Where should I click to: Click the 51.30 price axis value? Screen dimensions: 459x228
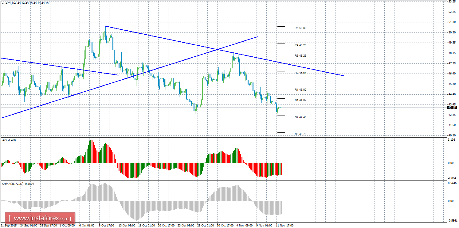point(452,22)
